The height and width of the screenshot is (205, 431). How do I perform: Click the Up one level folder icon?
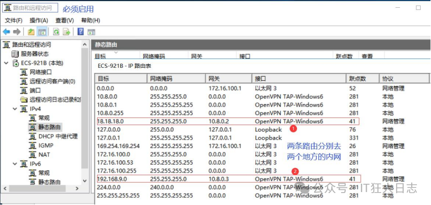click(31, 32)
